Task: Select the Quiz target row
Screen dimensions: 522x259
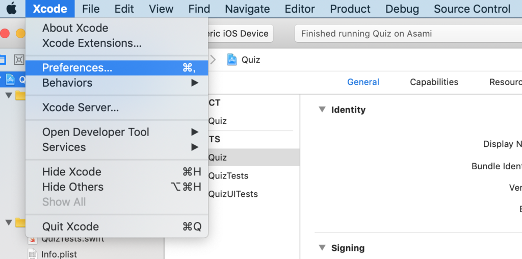Action: point(254,158)
